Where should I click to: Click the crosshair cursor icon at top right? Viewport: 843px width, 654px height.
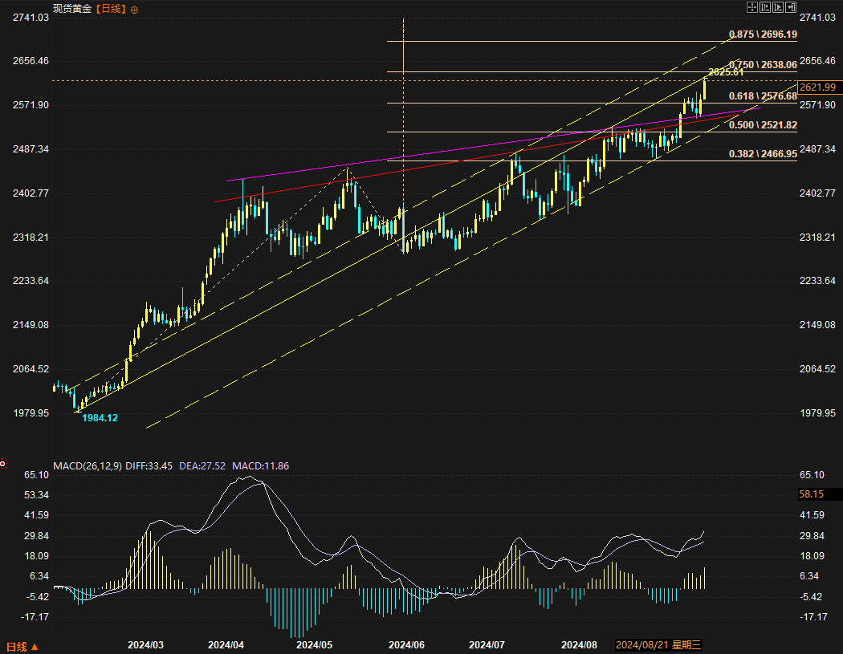tap(752, 7)
